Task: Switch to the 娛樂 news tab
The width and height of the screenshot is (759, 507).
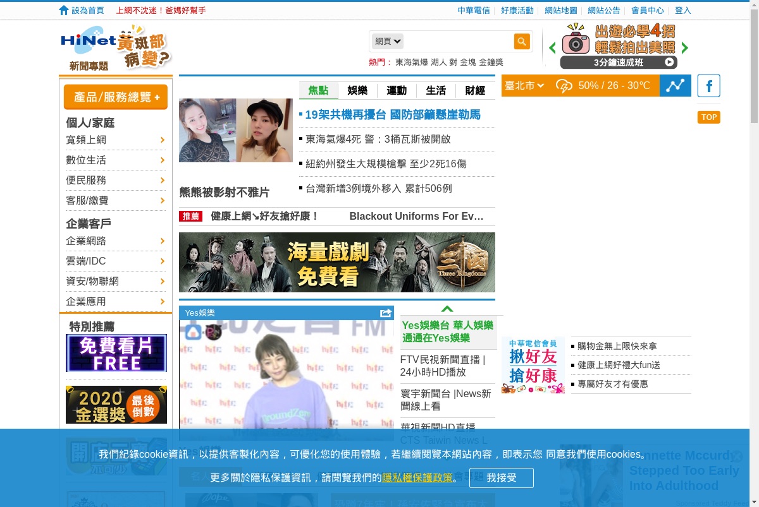Action: [357, 90]
